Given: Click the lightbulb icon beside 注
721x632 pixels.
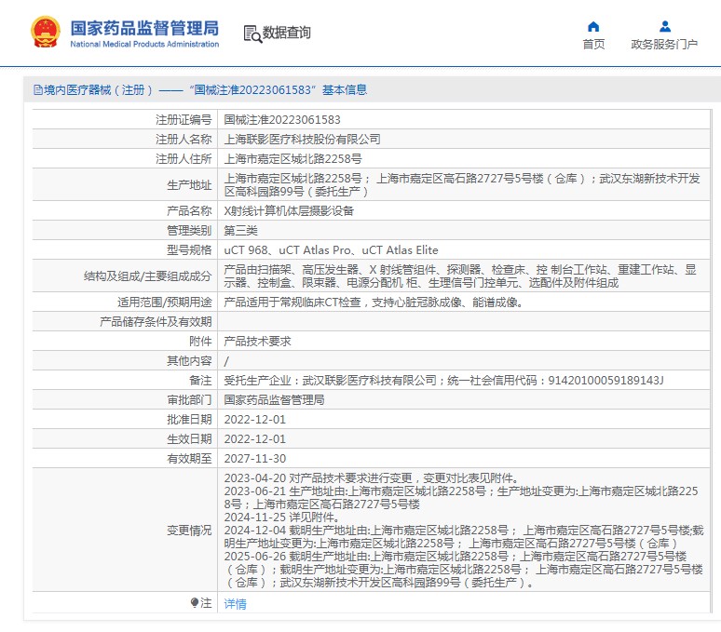Looking at the screenshot, I should 195,602.
